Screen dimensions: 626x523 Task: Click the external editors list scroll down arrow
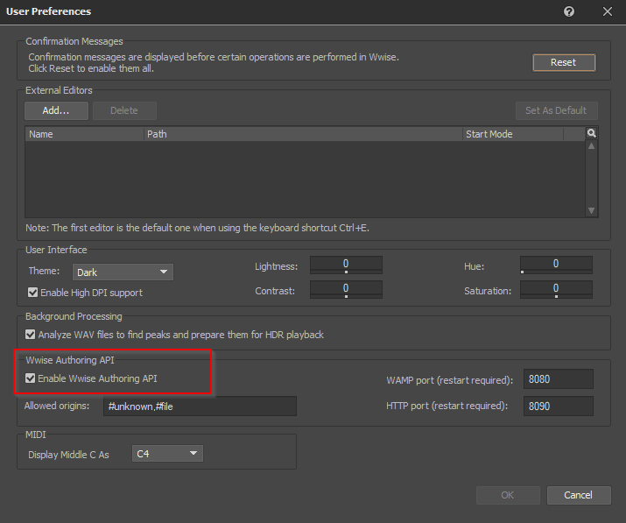(591, 210)
